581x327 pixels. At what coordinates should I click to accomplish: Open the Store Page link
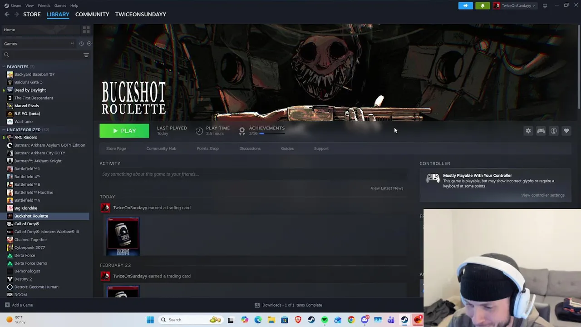[x=116, y=149]
